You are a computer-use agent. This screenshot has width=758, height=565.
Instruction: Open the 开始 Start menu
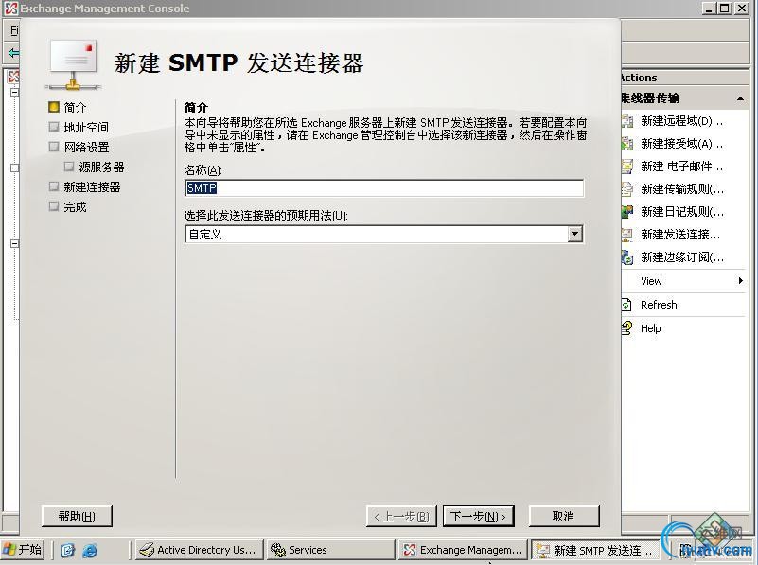22,550
